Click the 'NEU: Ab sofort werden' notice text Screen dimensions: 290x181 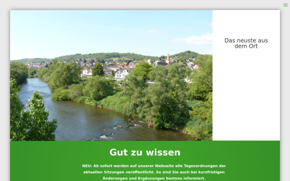click(x=154, y=172)
